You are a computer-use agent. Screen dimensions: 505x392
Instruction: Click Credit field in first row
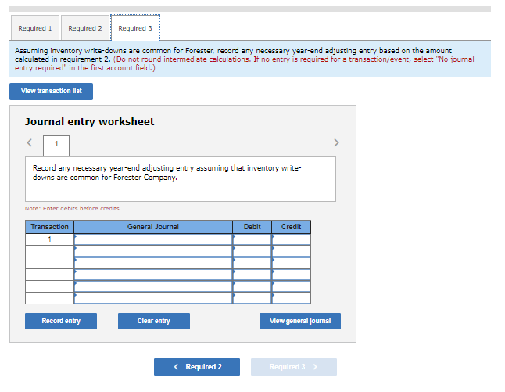(x=291, y=239)
